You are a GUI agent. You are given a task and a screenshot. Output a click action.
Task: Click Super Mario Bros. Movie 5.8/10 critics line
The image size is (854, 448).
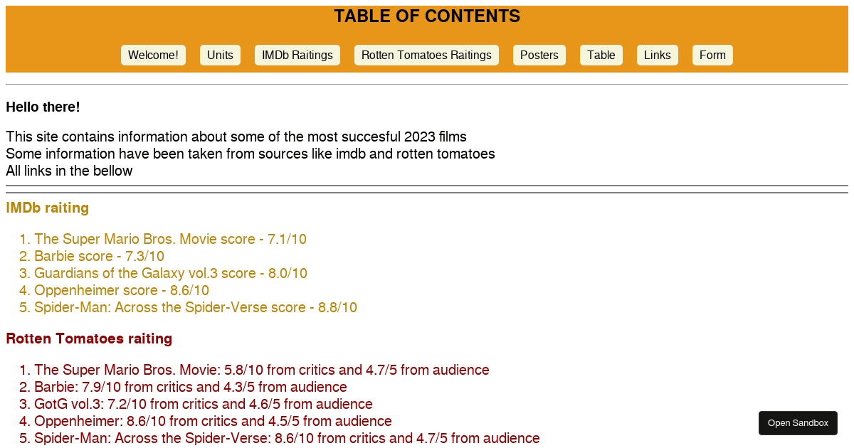(x=262, y=370)
